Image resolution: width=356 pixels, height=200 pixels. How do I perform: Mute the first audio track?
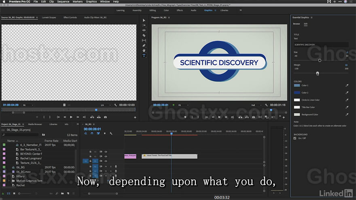(106, 166)
